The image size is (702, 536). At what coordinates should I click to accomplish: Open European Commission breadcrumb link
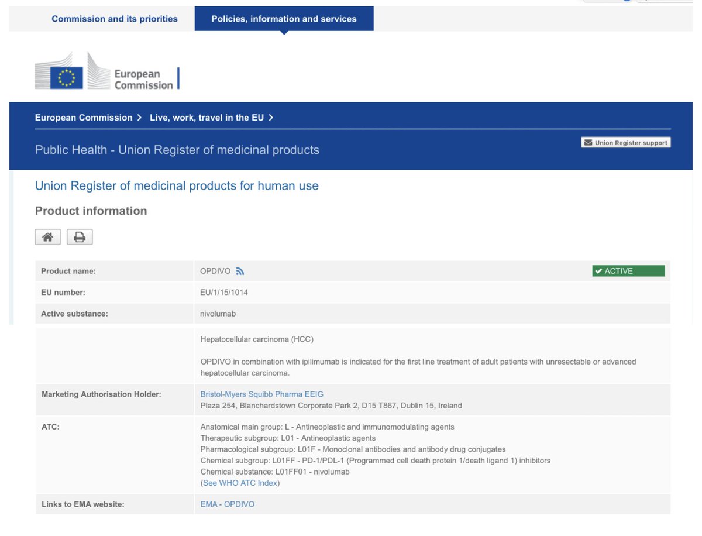84,118
